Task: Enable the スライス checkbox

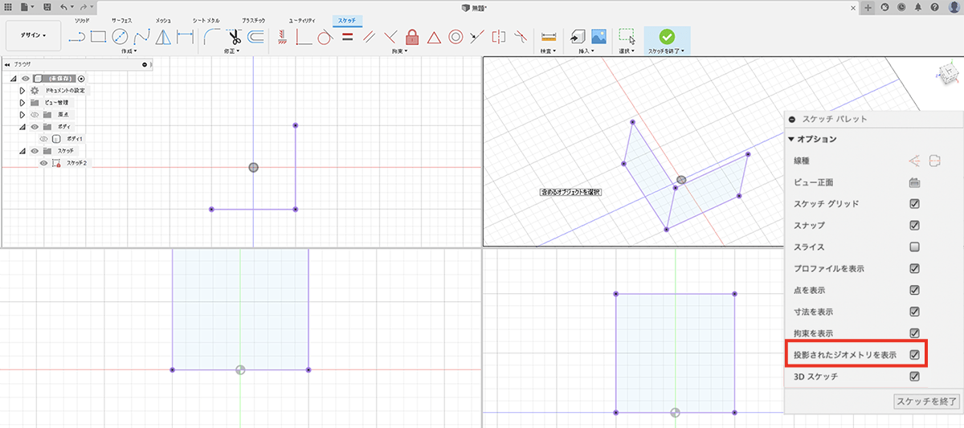Action: click(x=914, y=247)
